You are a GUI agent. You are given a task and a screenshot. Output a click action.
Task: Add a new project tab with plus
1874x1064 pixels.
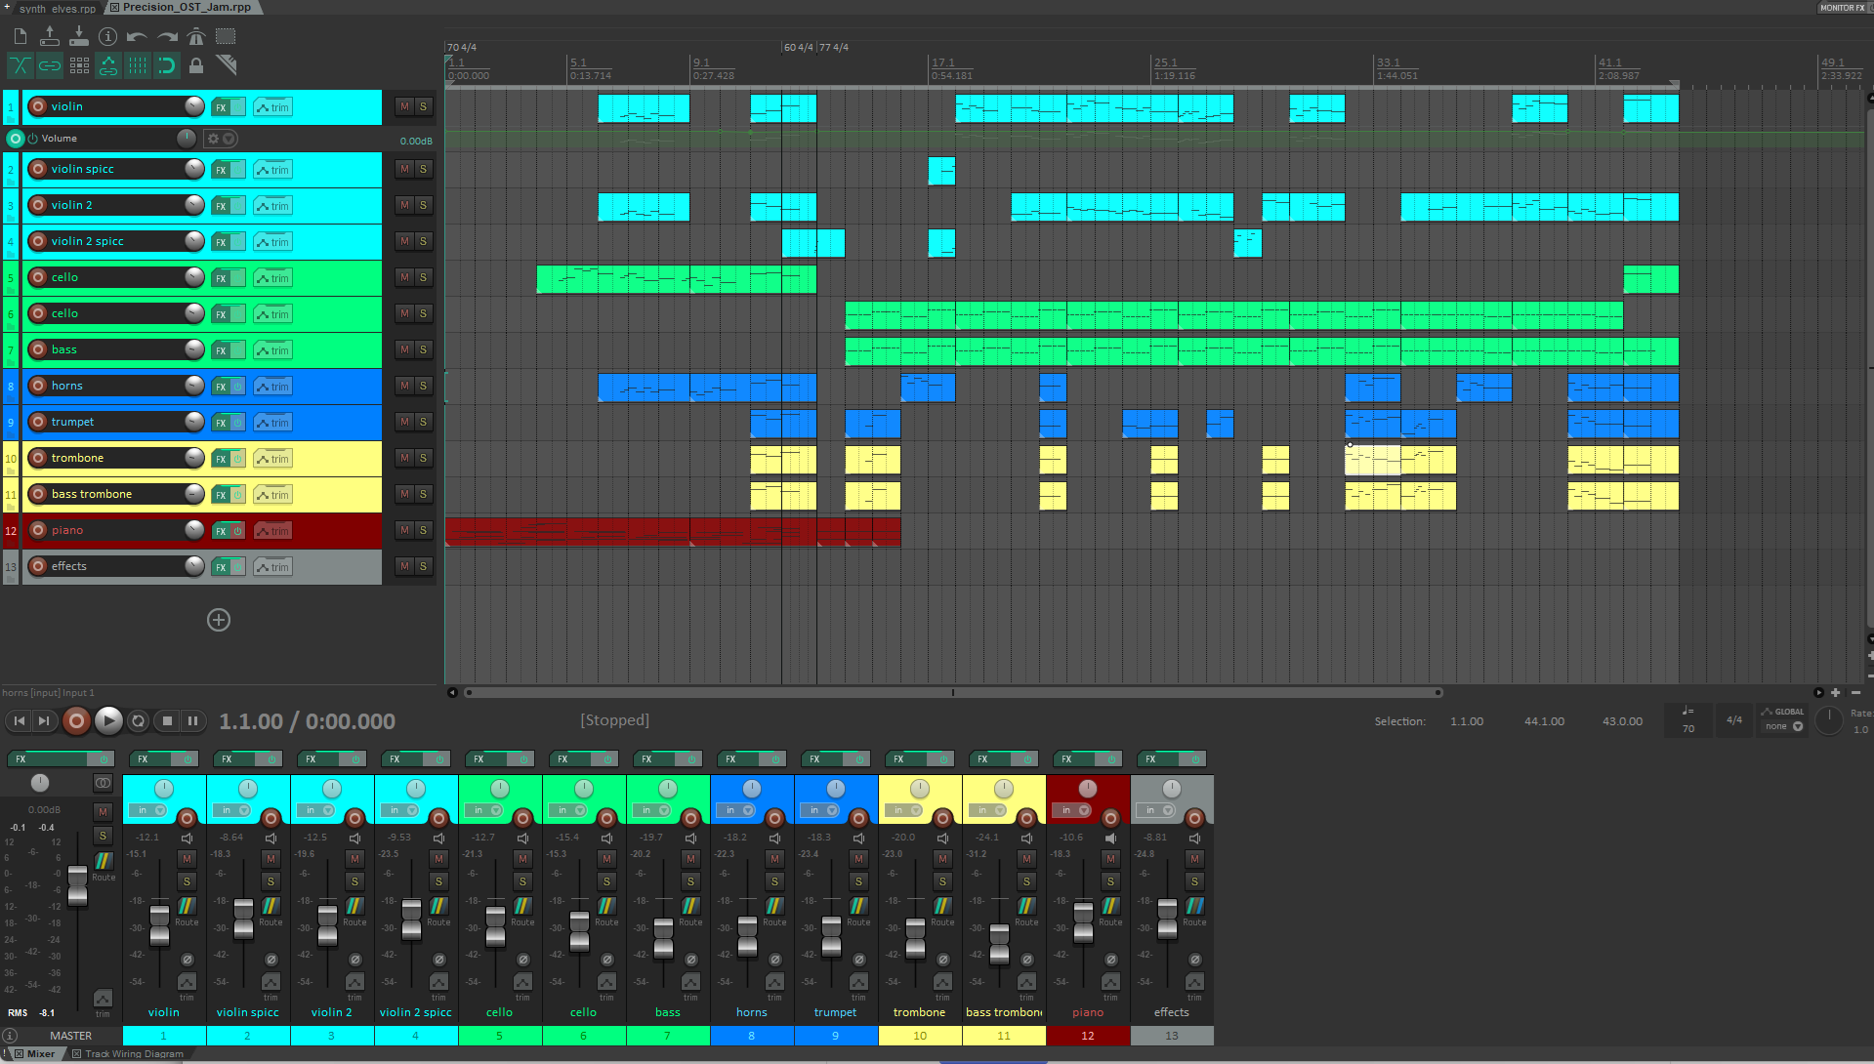(x=7, y=7)
